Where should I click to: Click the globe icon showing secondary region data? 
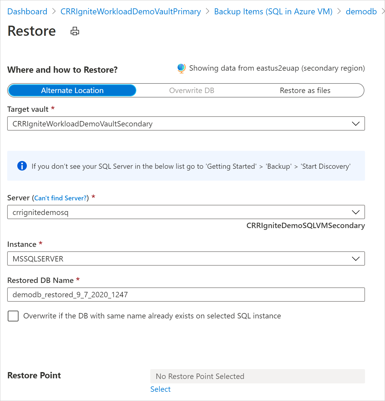point(181,68)
